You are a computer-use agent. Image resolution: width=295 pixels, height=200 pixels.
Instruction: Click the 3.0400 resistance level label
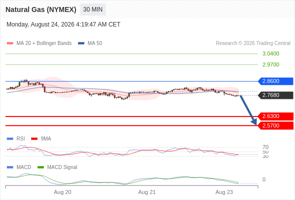click(x=270, y=54)
